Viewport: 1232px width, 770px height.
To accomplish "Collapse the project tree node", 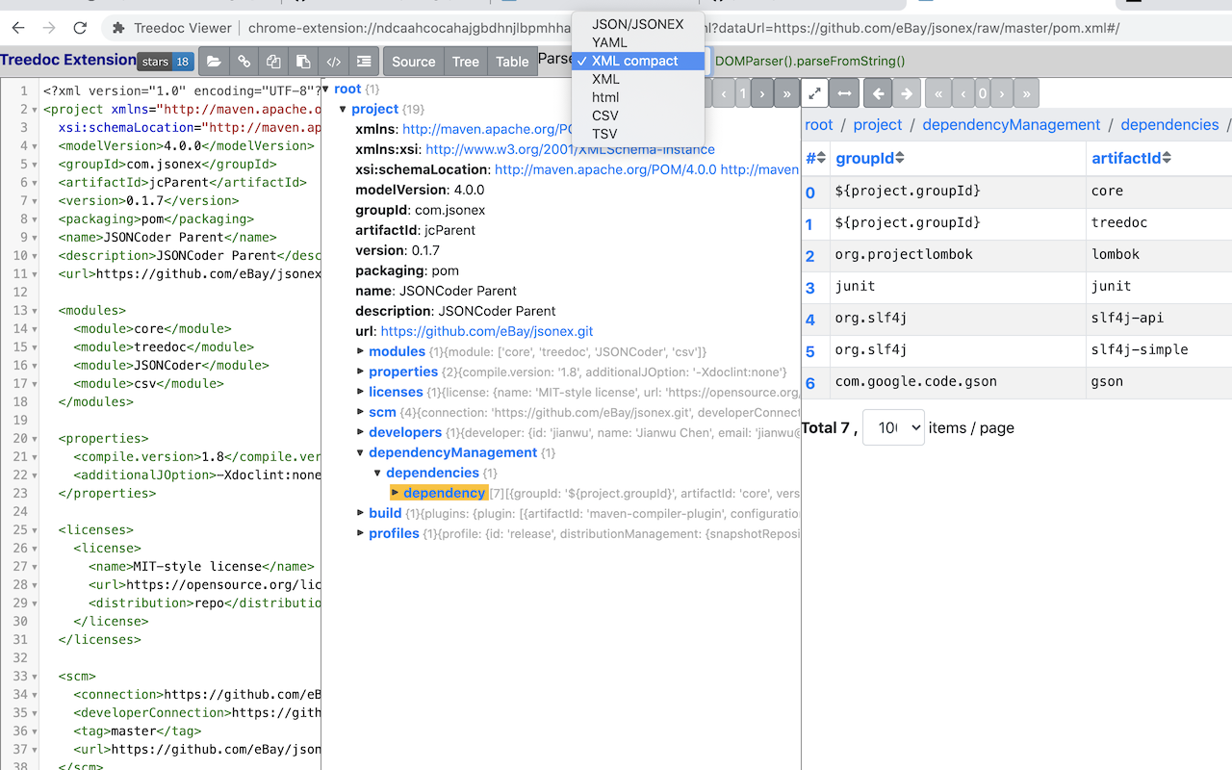I will click(x=344, y=109).
